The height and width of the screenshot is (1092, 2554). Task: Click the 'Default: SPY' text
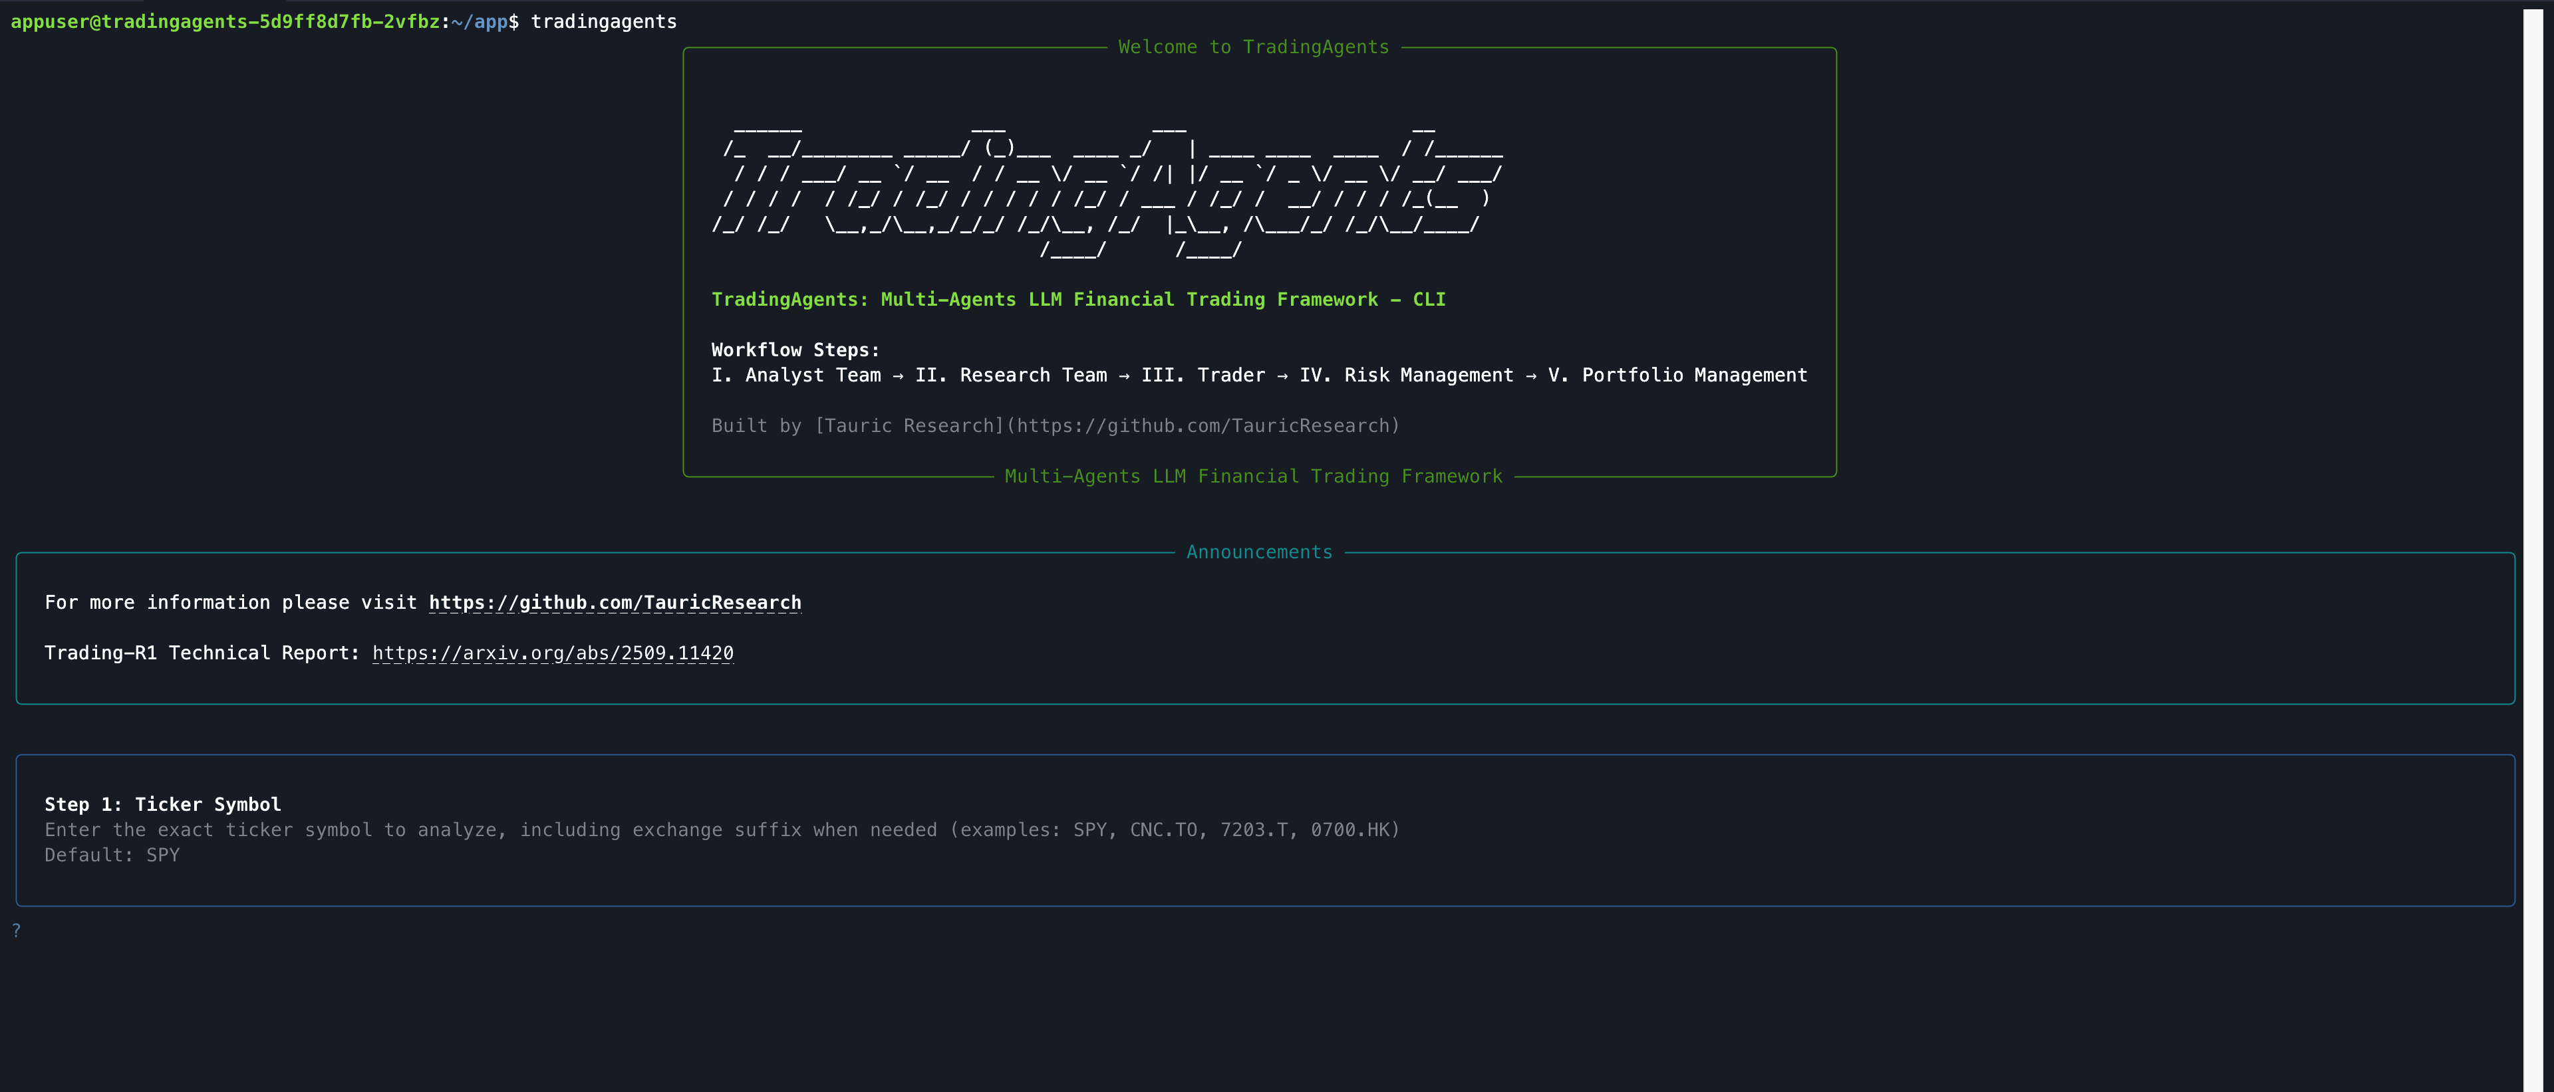(x=112, y=855)
